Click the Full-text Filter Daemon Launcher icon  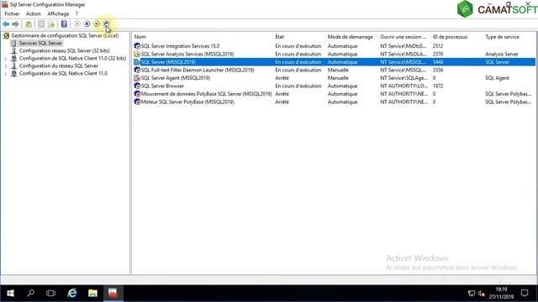[137, 70]
